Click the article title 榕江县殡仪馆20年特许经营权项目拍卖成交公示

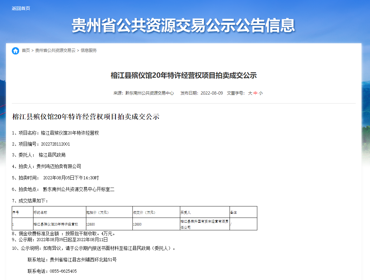pyautogui.click(x=185, y=75)
